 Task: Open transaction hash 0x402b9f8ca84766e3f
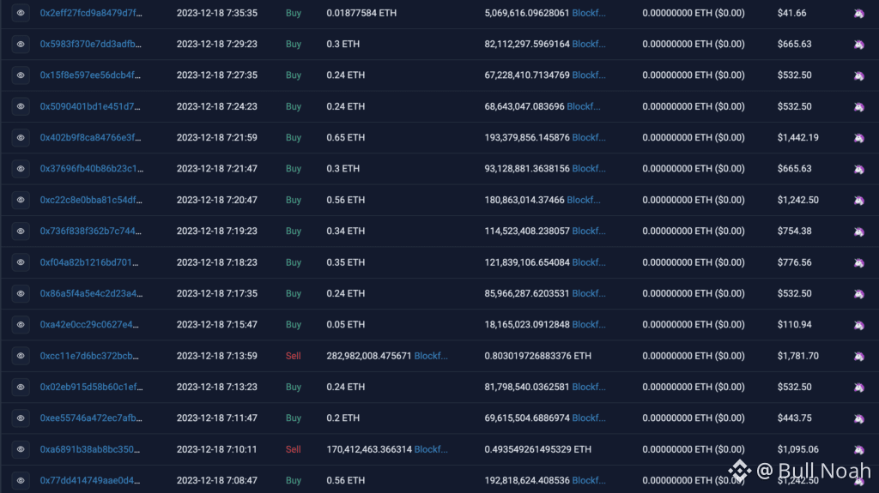click(90, 138)
